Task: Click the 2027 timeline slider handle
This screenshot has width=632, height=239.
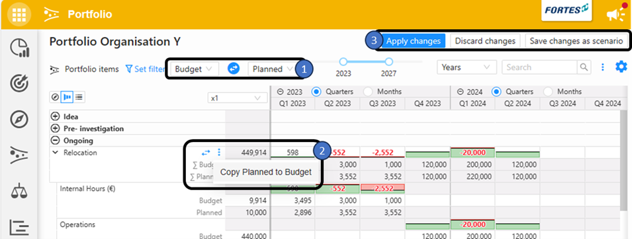Action: [x=388, y=61]
